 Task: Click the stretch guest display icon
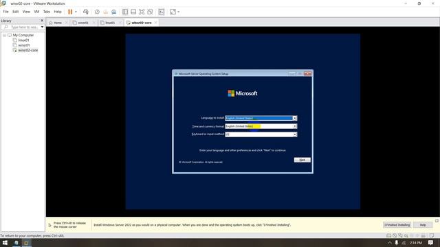(173, 12)
